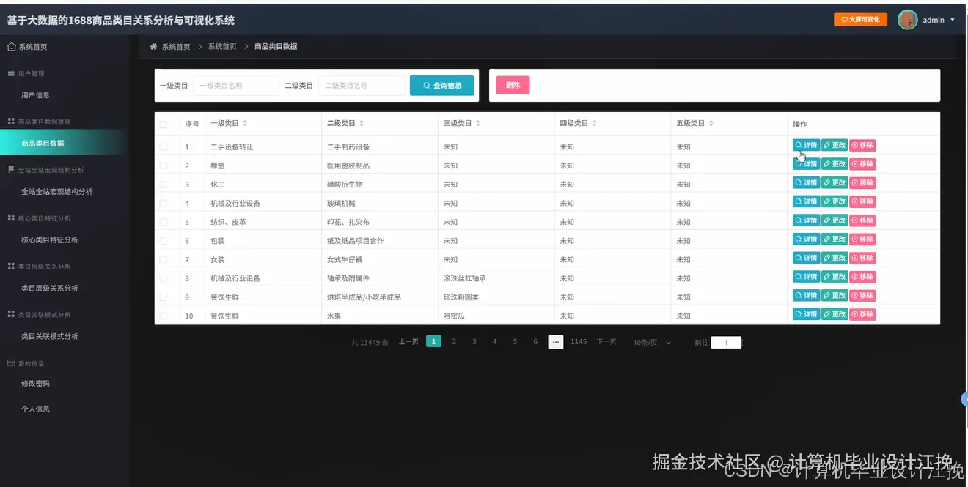Screen dimensions: 968x487
Task: Click 更改 edit for row 轴承及附属件
Action: click(x=835, y=277)
